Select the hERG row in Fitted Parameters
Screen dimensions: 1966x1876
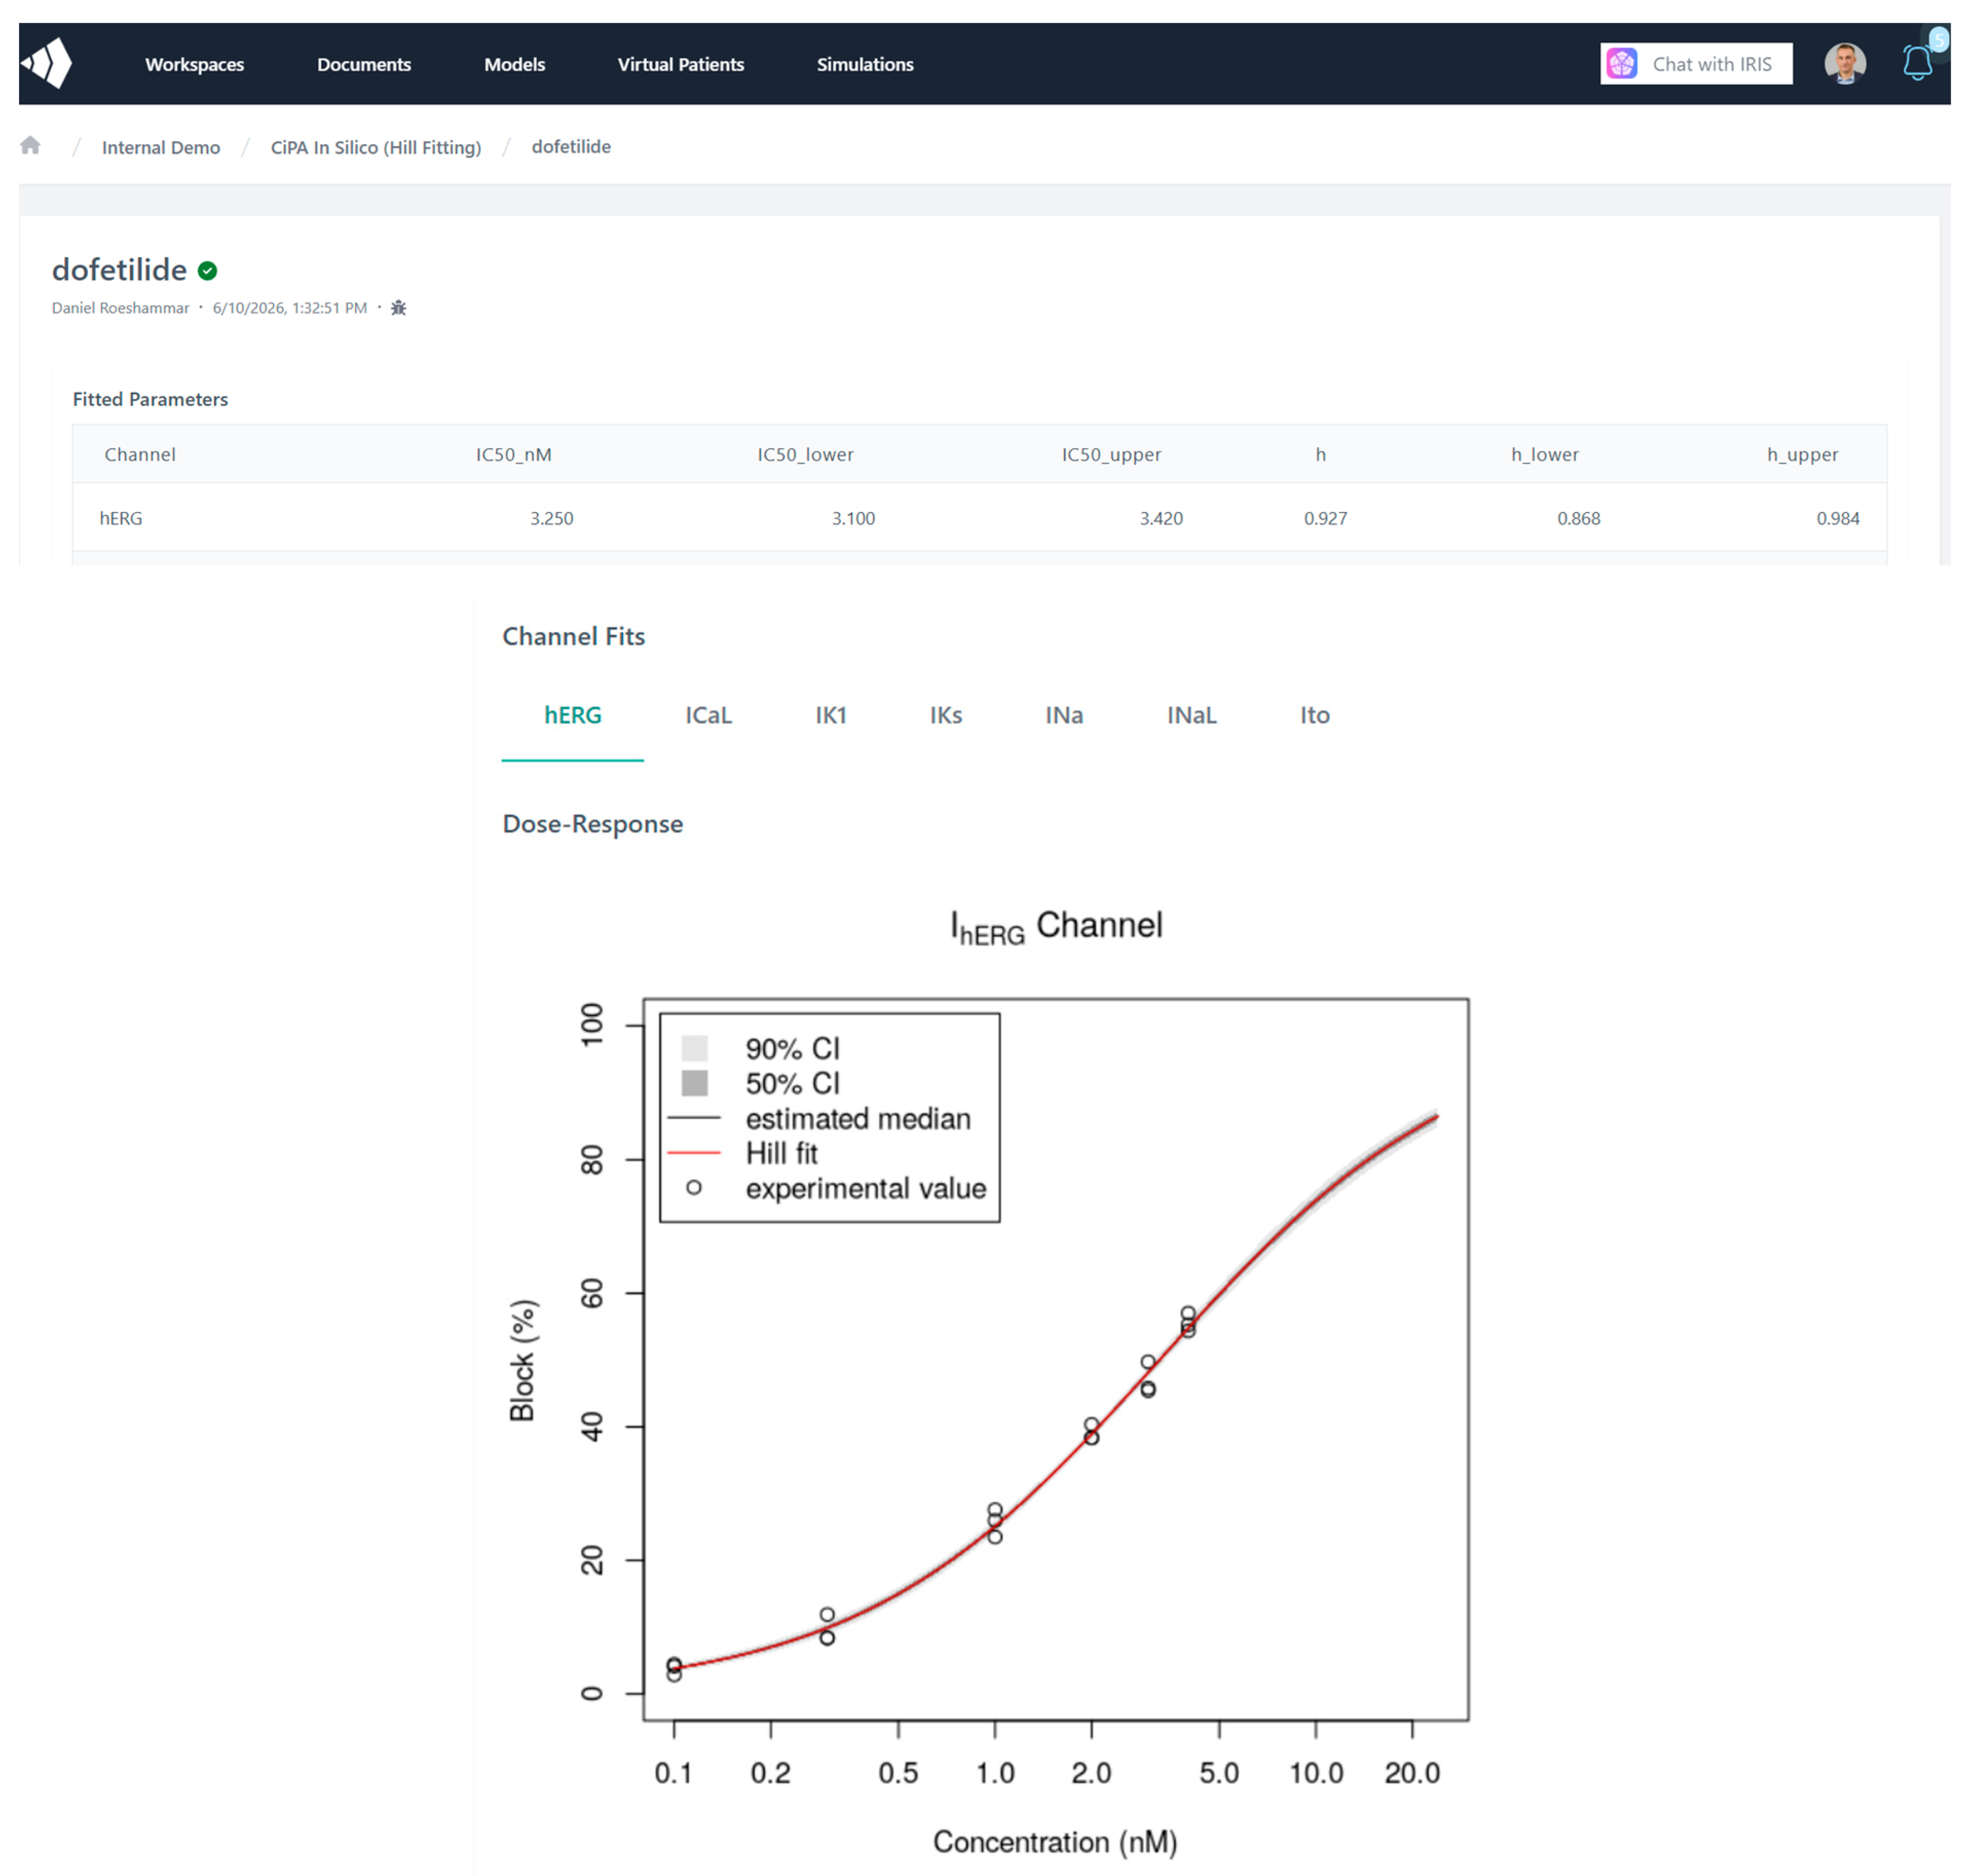coord(979,518)
